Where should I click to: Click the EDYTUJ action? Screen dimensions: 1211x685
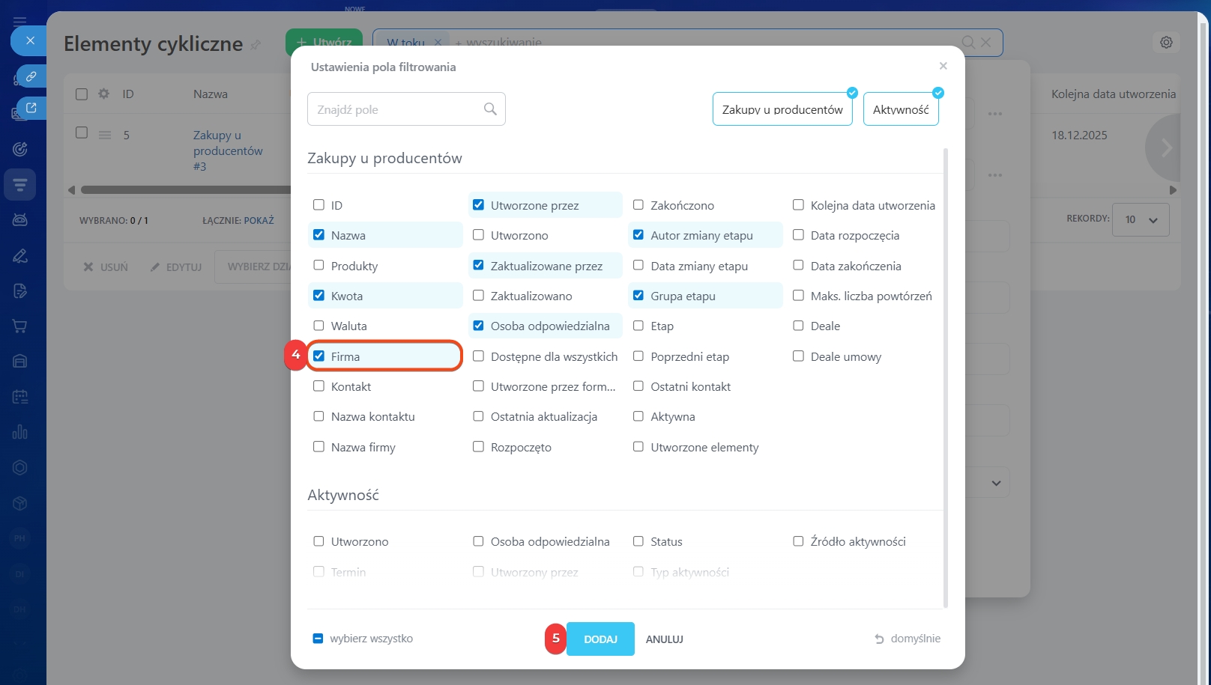(176, 267)
